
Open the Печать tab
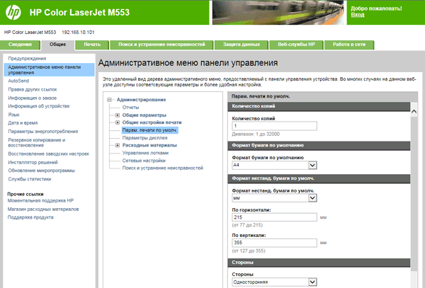pyautogui.click(x=92, y=45)
